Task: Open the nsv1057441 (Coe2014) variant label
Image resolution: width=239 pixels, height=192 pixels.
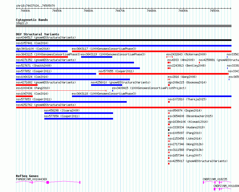Action: click(32, 43)
